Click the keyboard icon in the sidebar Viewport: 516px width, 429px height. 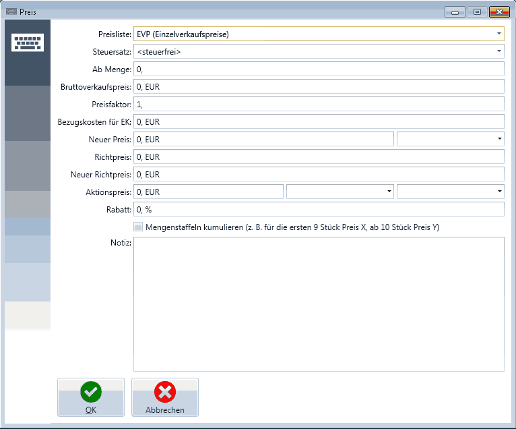pyautogui.click(x=27, y=43)
